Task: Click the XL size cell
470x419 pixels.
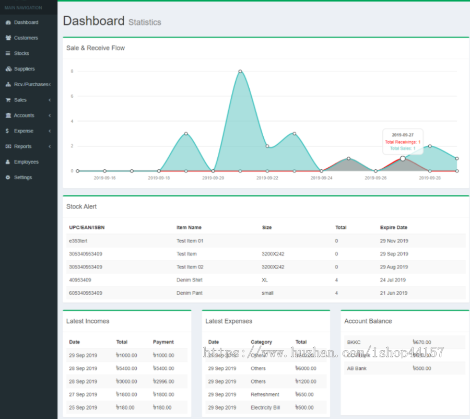Action: 265,280
